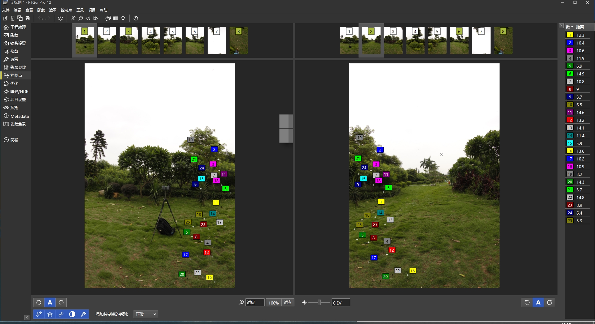
Task: Click the Undo arrow
Action: 40,18
